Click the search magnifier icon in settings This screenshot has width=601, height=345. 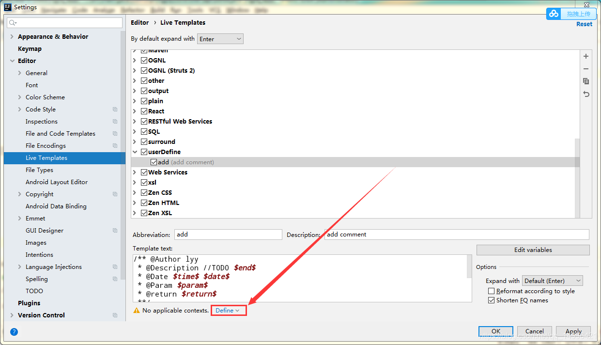point(13,23)
